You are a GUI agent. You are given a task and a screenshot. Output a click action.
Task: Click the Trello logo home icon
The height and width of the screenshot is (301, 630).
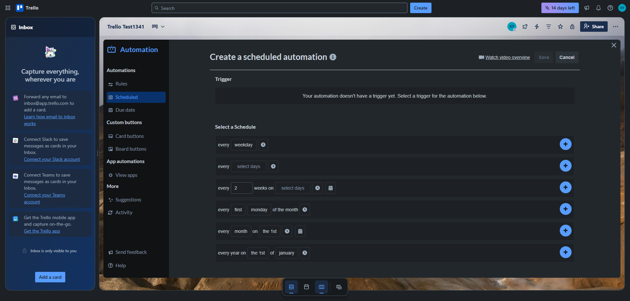27,8
